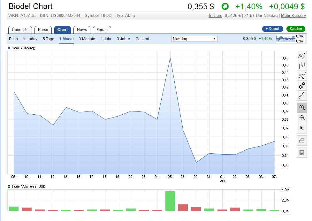This screenshot has width=312, height=221.
Task: Open the chart analysis magnifier icon
Action: pyautogui.click(x=302, y=76)
